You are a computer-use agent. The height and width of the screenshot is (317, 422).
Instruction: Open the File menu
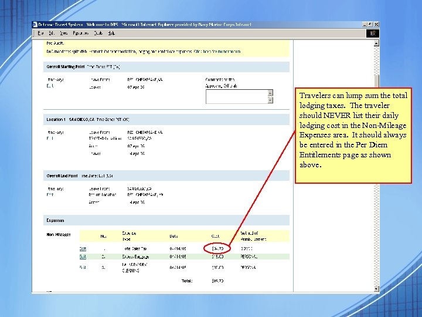[x=40, y=33]
